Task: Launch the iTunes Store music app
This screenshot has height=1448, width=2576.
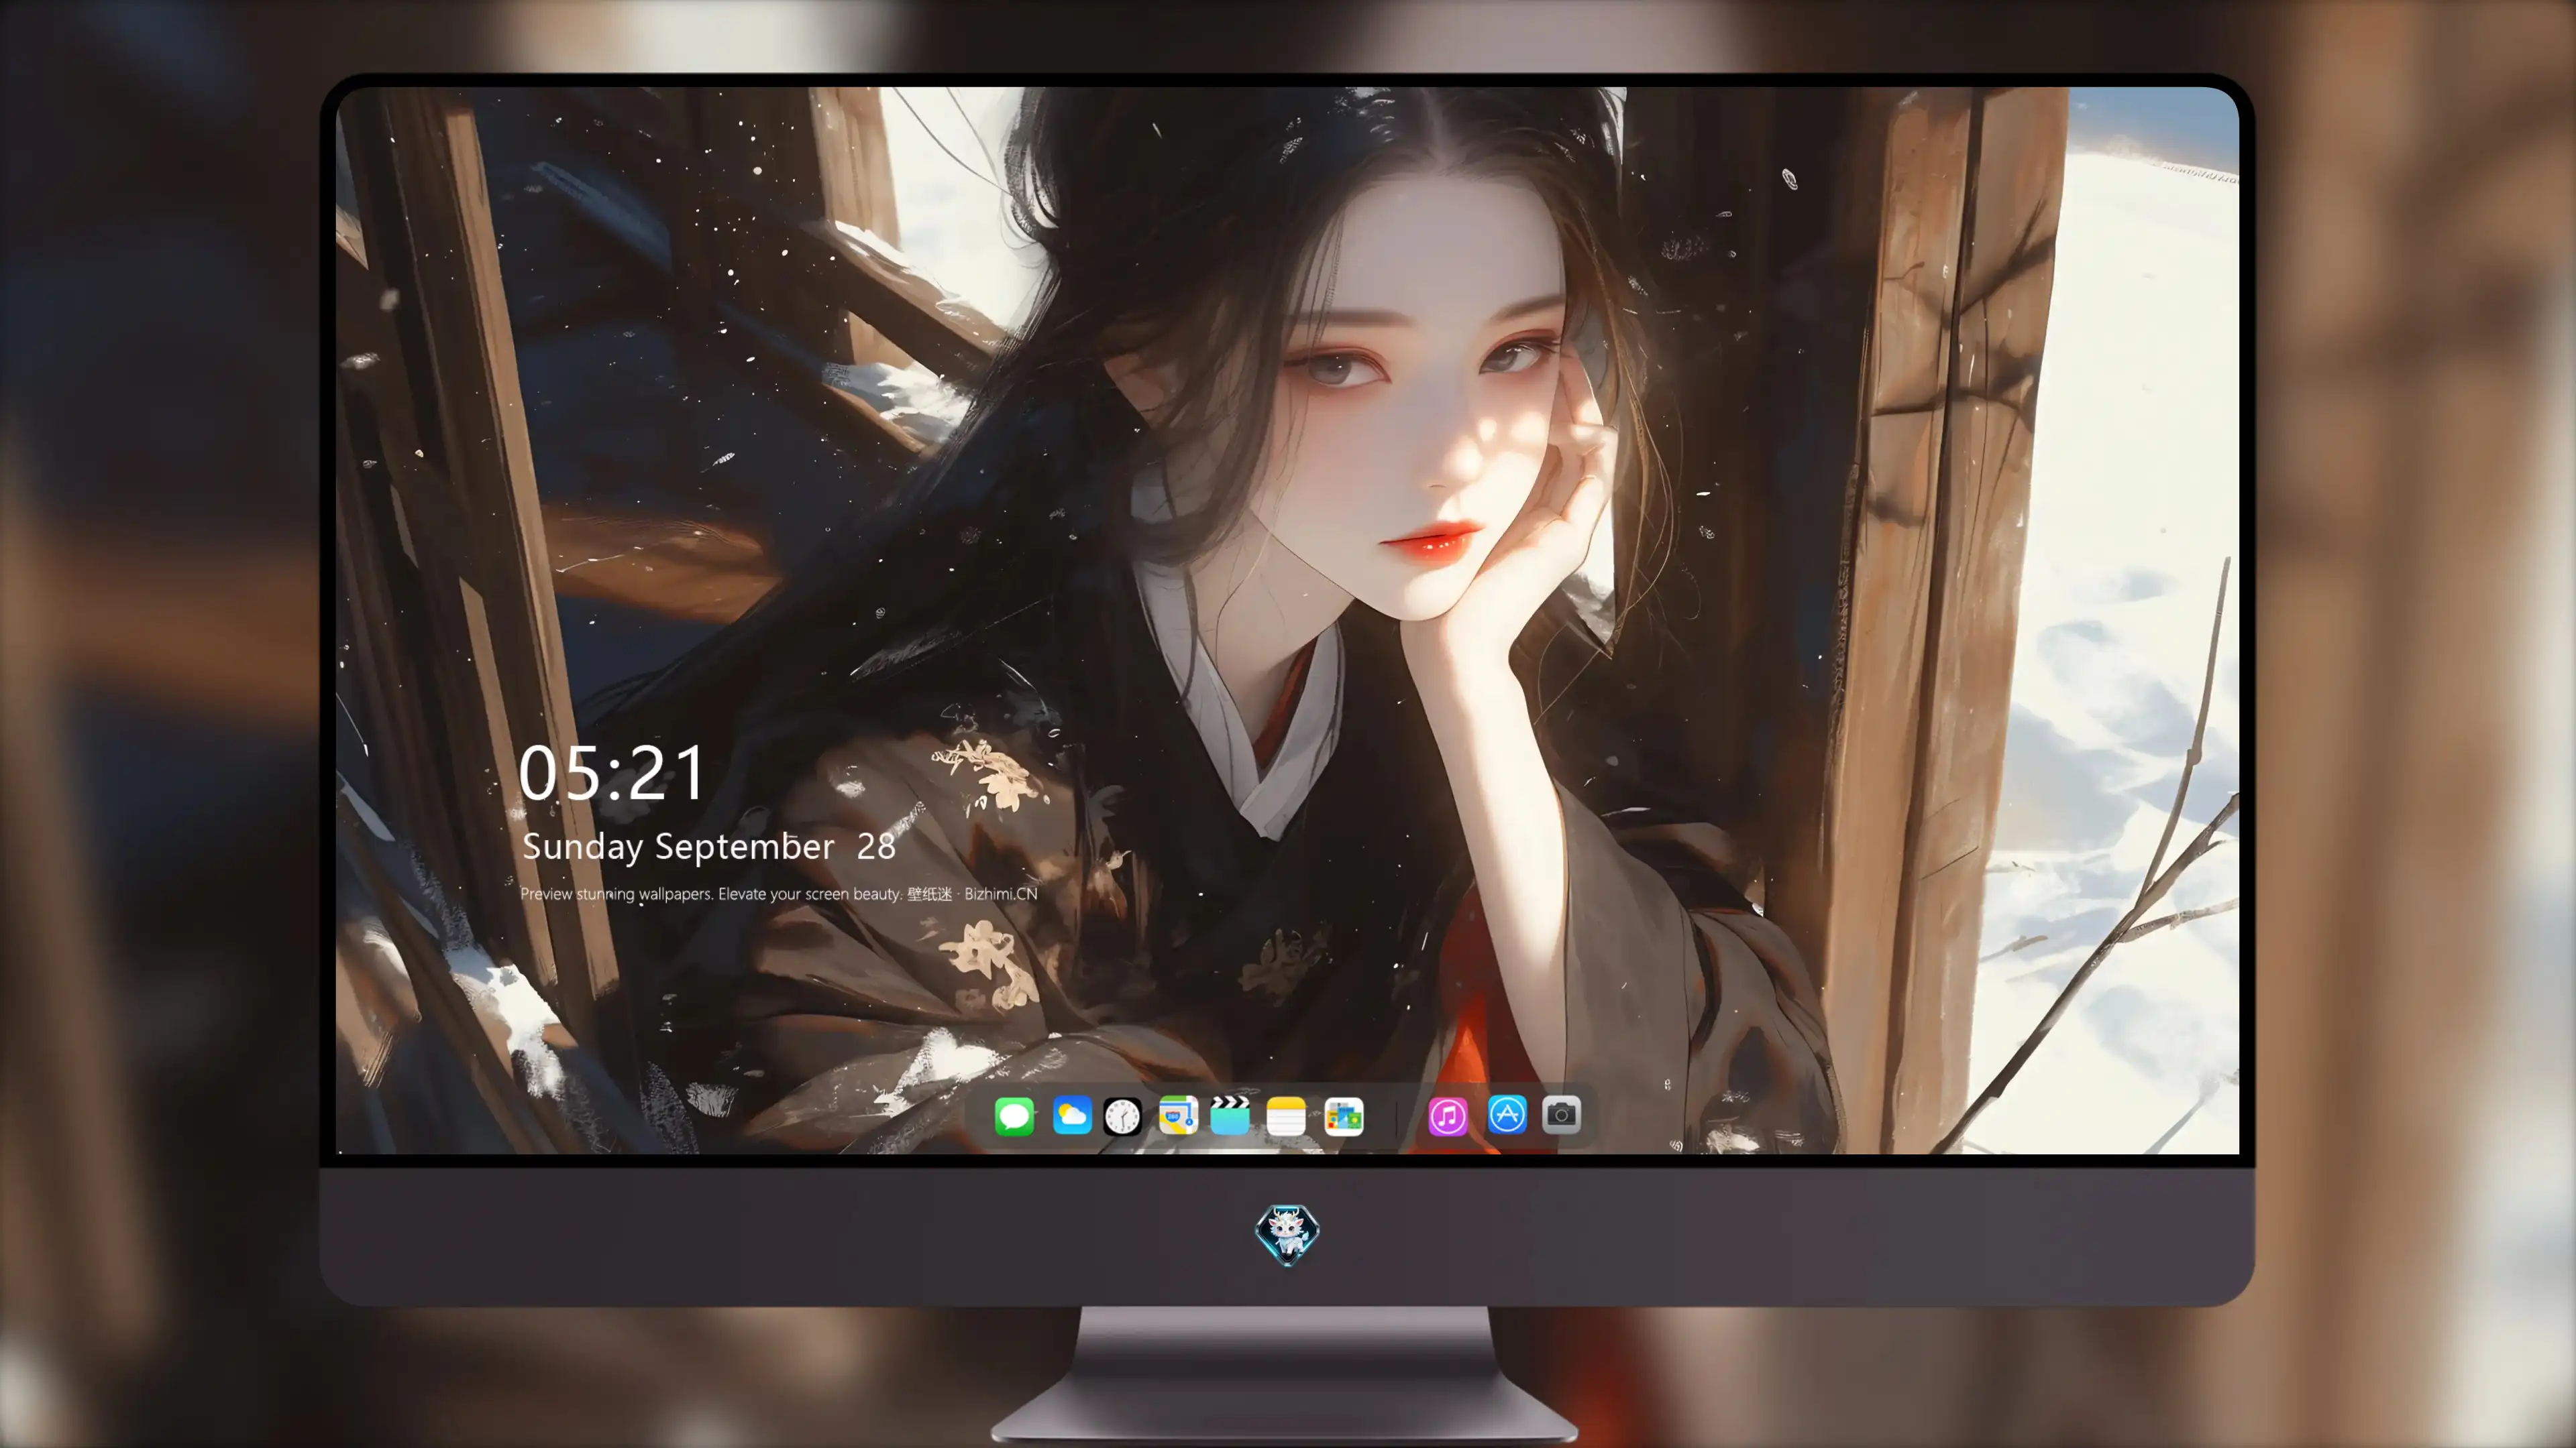Action: 1448,1115
